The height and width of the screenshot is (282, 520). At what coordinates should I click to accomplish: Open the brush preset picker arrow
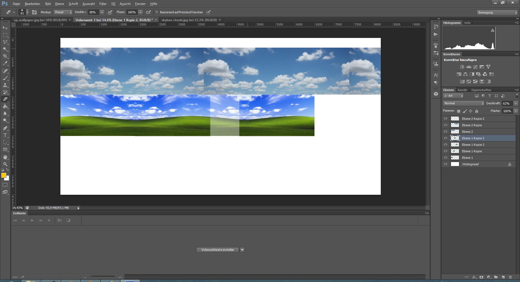coord(27,12)
